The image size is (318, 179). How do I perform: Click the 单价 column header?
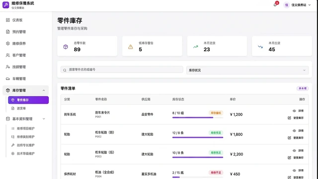(233, 99)
